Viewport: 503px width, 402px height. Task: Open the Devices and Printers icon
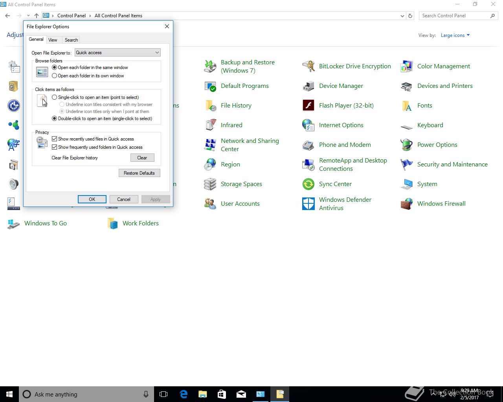pyautogui.click(x=407, y=86)
